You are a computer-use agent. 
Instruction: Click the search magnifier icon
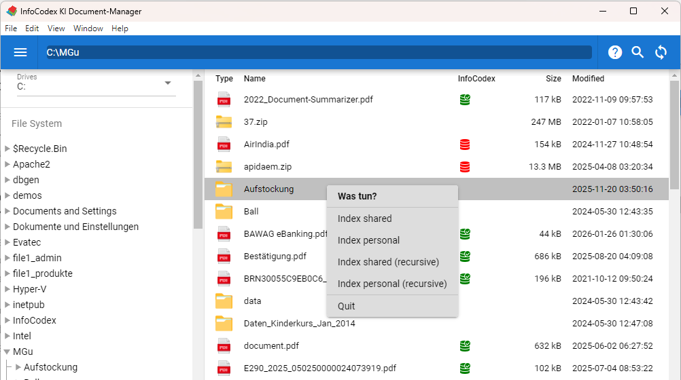point(638,52)
